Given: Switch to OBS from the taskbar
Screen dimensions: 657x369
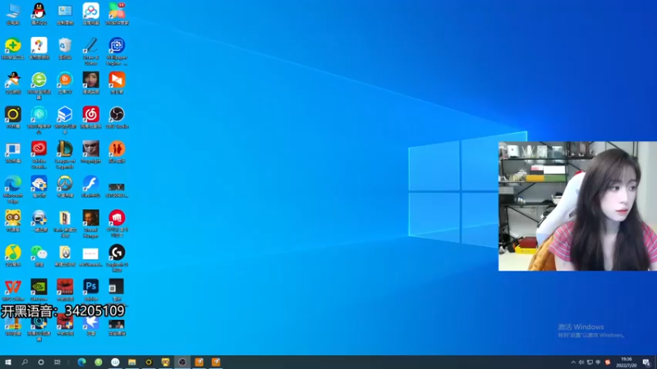Looking at the screenshot, I should point(182,362).
